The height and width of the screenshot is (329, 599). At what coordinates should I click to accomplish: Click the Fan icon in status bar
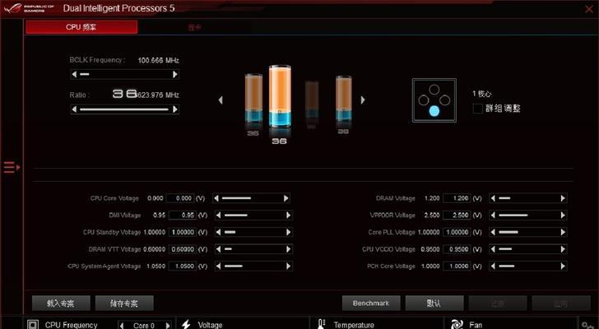(x=457, y=324)
